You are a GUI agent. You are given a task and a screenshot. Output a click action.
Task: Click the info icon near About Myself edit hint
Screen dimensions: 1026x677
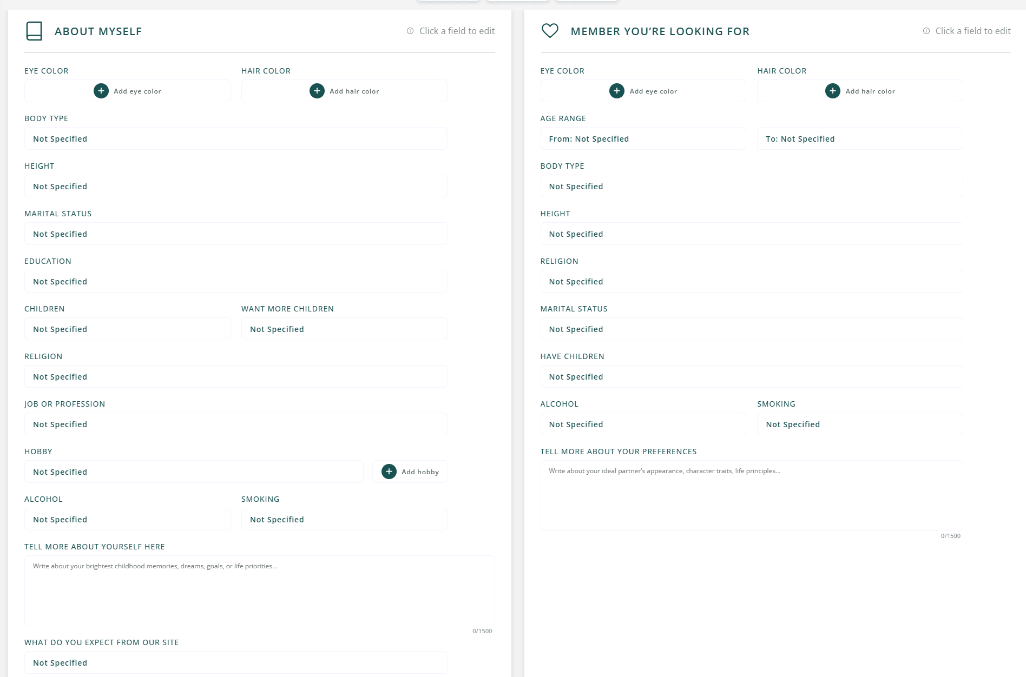(x=410, y=31)
